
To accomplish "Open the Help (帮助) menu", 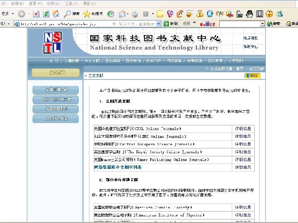I will tap(89, 3).
